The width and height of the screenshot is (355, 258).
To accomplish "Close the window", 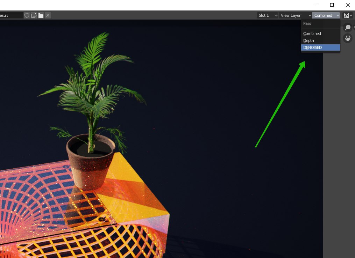I will coord(348,5).
